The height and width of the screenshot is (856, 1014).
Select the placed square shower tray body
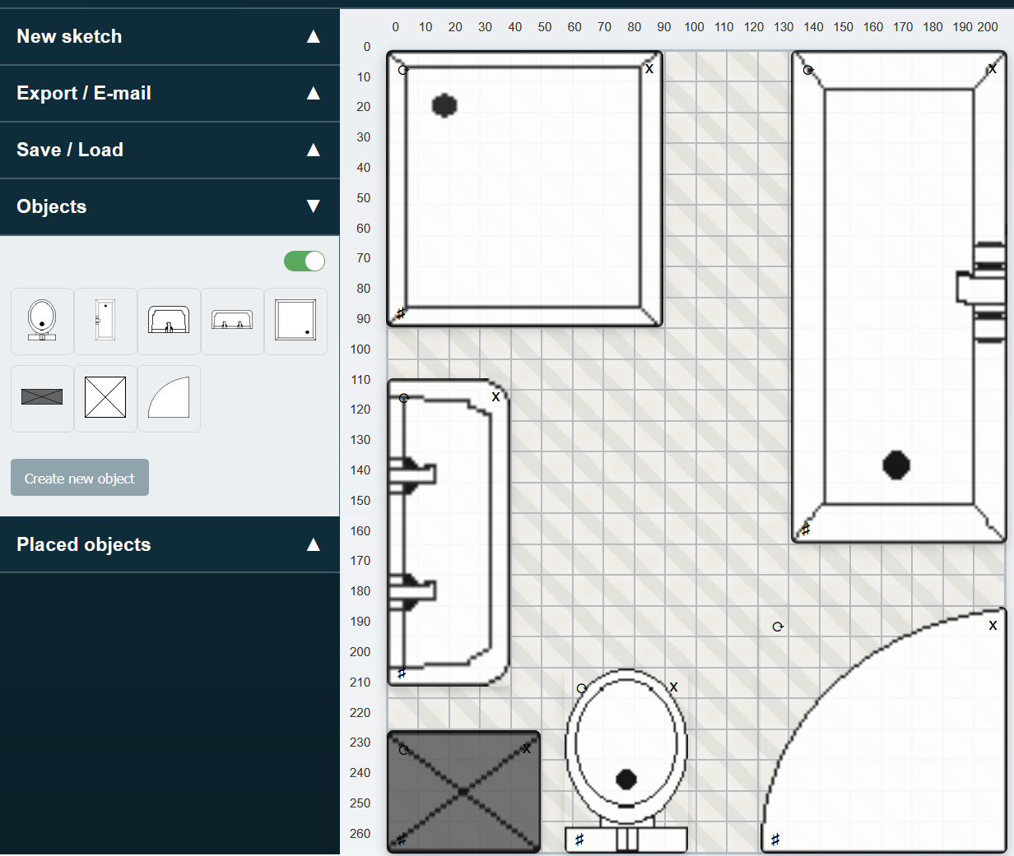[x=525, y=189]
